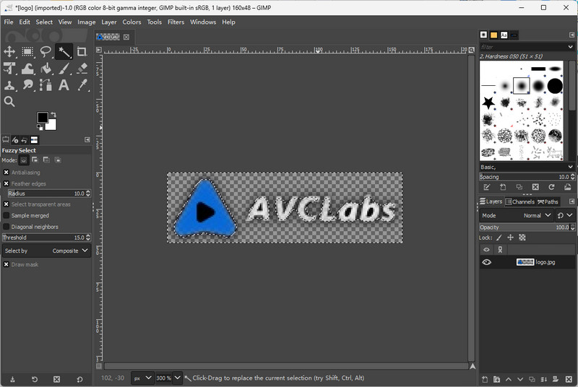The image size is (578, 387).
Task: Select the Text tool
Action: click(x=64, y=85)
